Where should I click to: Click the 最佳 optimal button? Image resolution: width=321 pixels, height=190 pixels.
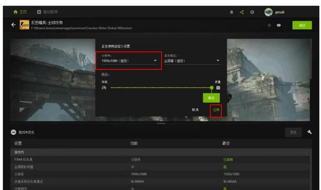click(211, 98)
